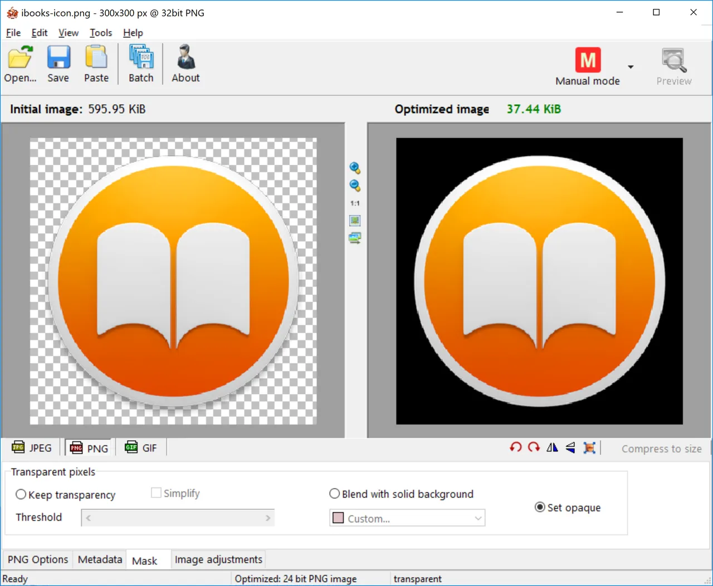Click the 'Ready' status bar text

click(15, 579)
